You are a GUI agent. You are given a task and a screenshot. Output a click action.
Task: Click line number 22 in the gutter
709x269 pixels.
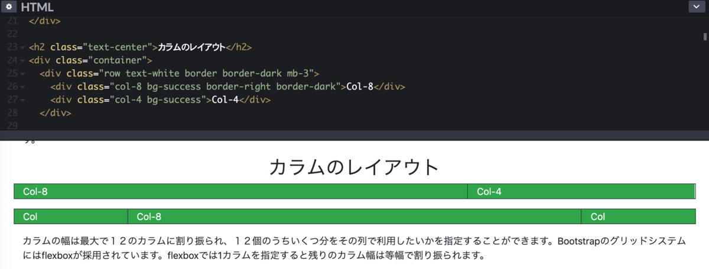(x=13, y=34)
